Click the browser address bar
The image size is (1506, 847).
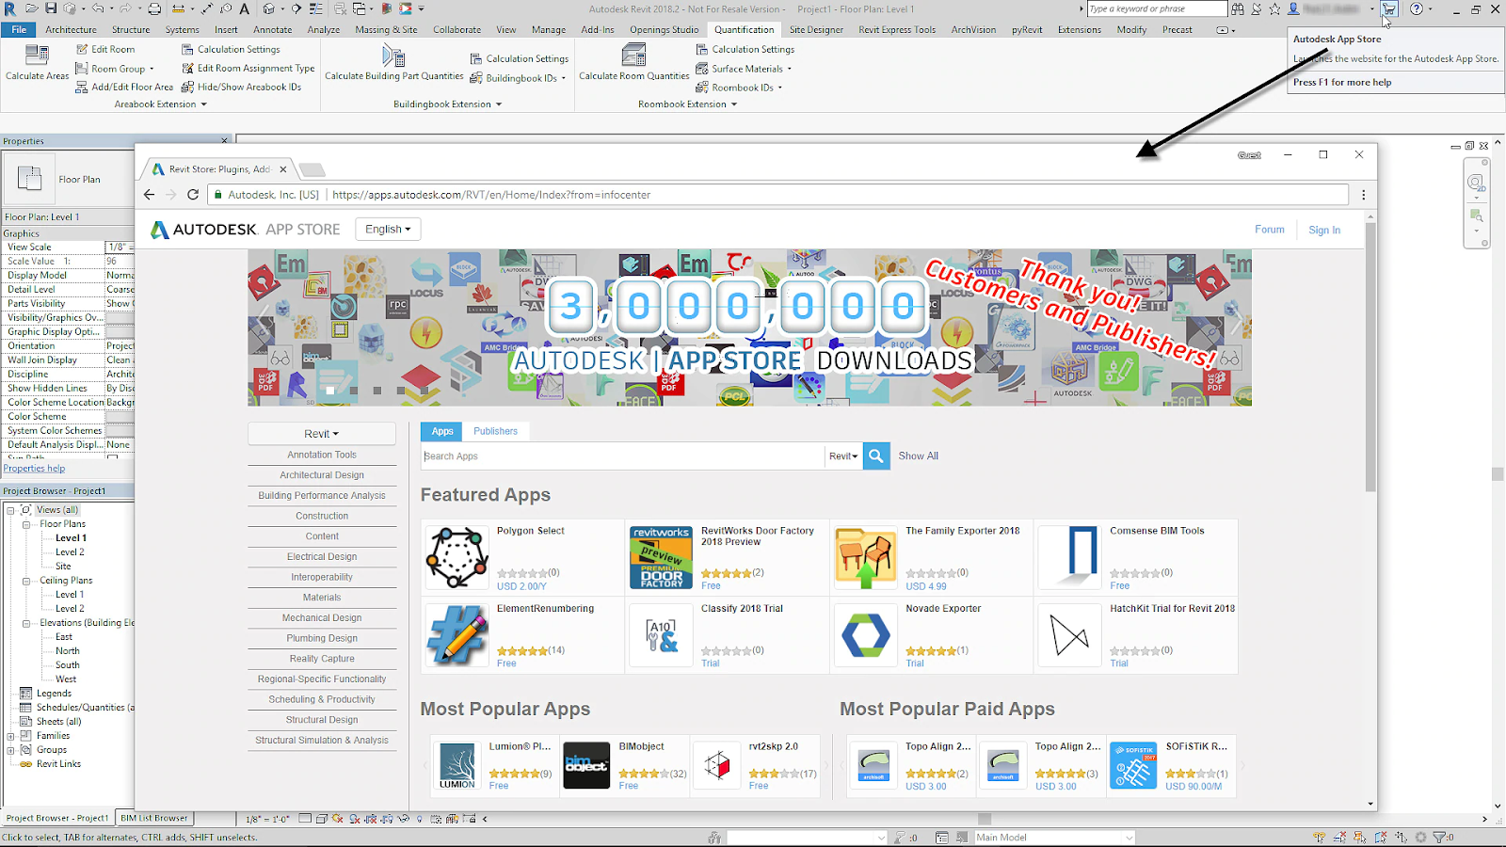click(778, 195)
